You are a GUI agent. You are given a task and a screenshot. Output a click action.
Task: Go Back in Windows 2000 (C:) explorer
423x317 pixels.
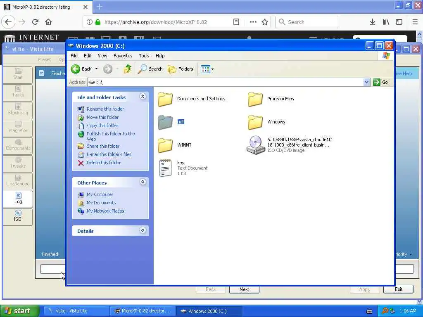click(81, 69)
